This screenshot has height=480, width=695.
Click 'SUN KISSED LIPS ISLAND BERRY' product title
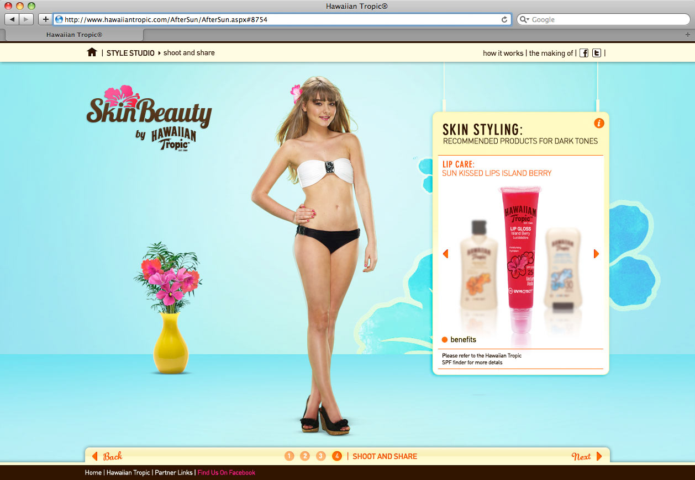(497, 173)
